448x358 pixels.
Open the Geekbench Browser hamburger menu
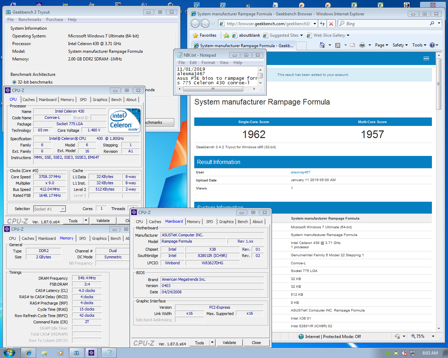tap(426, 58)
